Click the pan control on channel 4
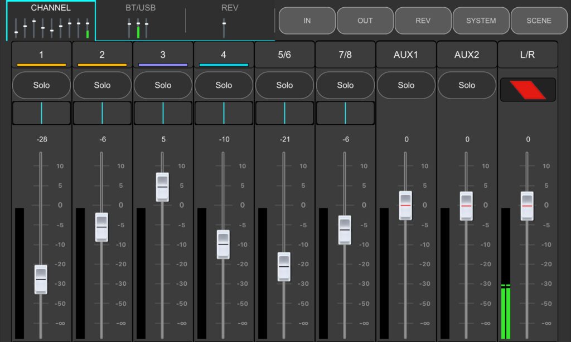 [x=224, y=113]
